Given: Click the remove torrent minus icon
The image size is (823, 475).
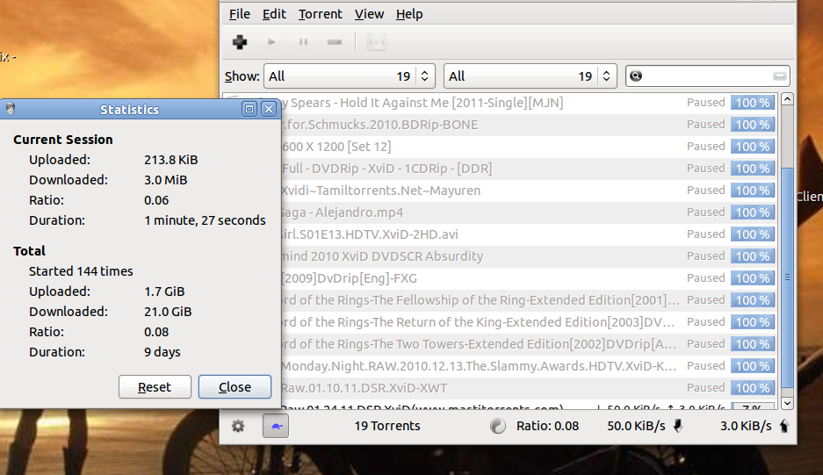Looking at the screenshot, I should click(335, 42).
